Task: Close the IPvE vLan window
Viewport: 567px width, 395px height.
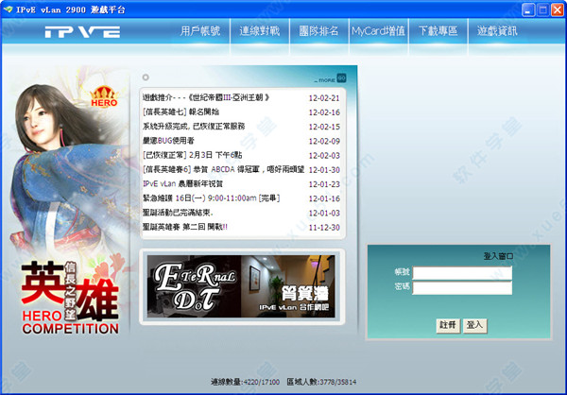Action: [558, 9]
